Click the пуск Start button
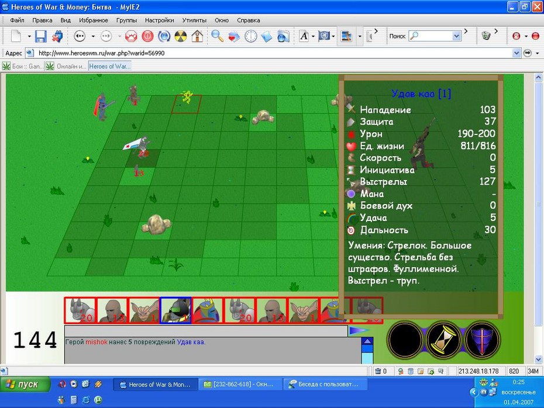This screenshot has height=408, width=544. coord(25,385)
